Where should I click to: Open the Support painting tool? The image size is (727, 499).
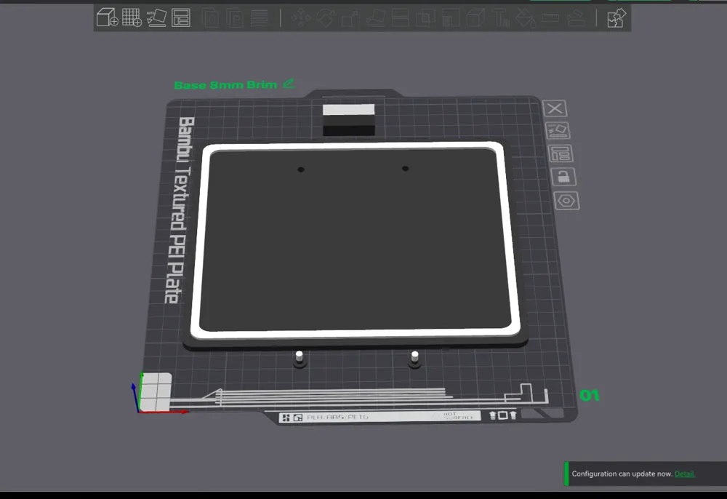[x=450, y=18]
